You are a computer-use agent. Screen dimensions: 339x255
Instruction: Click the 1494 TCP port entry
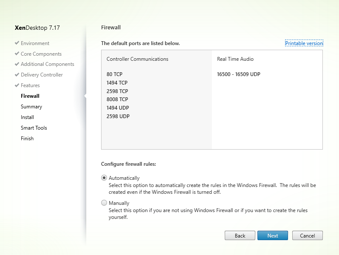point(117,82)
